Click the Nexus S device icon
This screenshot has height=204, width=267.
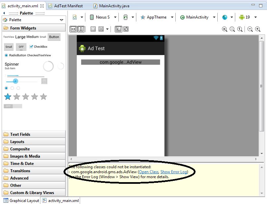coord(92,17)
